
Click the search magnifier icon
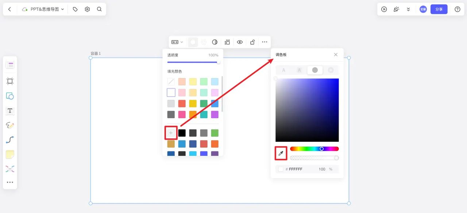pyautogui.click(x=99, y=9)
